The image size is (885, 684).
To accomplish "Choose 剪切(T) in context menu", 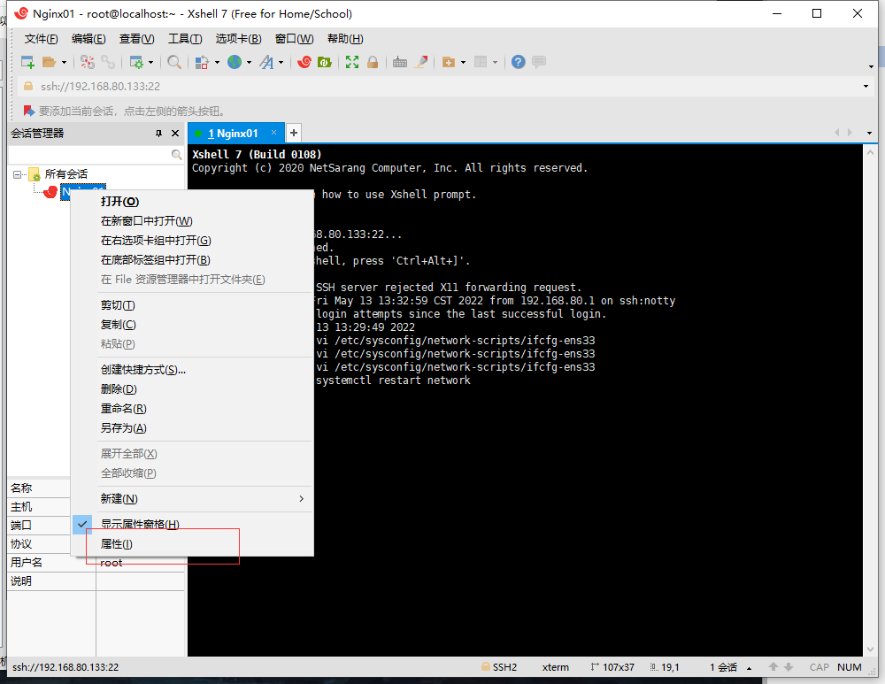I will tap(192, 305).
